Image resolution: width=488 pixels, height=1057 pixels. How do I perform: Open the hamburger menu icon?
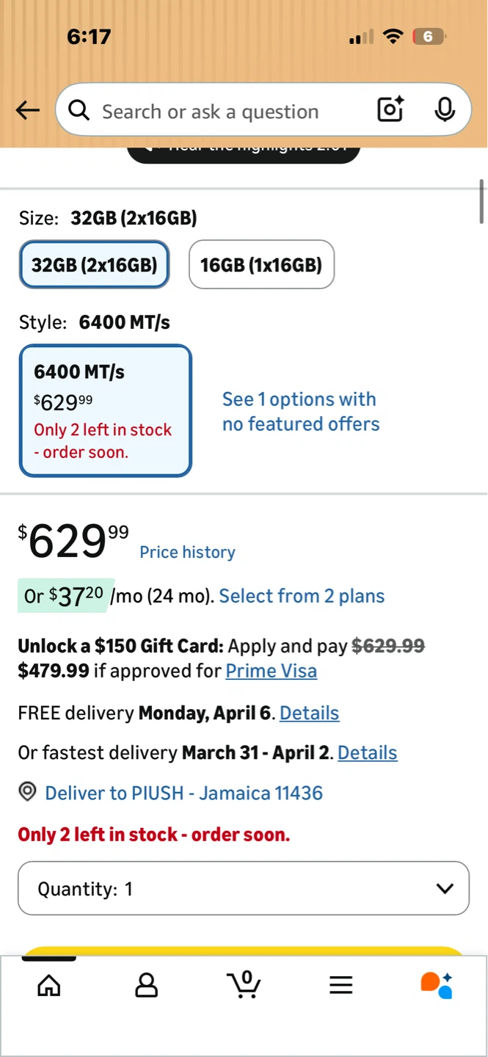tap(341, 984)
